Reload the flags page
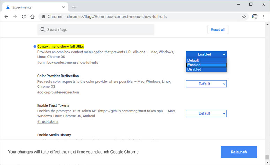Image resolution: width=270 pixels, height=165 pixels. point(24,17)
